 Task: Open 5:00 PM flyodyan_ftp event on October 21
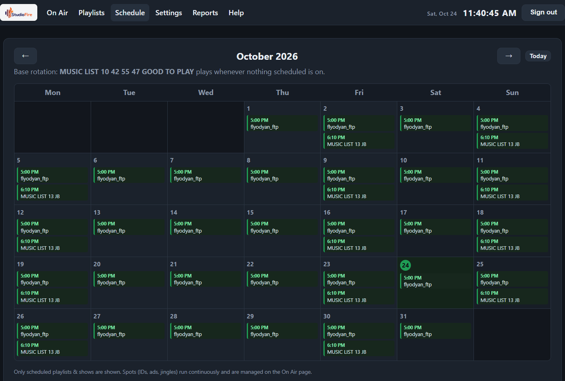tap(205, 279)
